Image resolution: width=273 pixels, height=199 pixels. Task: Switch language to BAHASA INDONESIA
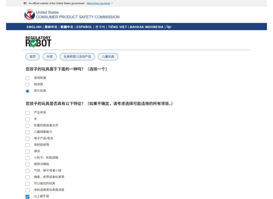point(147,27)
